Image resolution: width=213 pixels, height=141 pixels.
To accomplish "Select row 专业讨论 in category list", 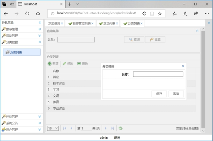I will point(121,108).
